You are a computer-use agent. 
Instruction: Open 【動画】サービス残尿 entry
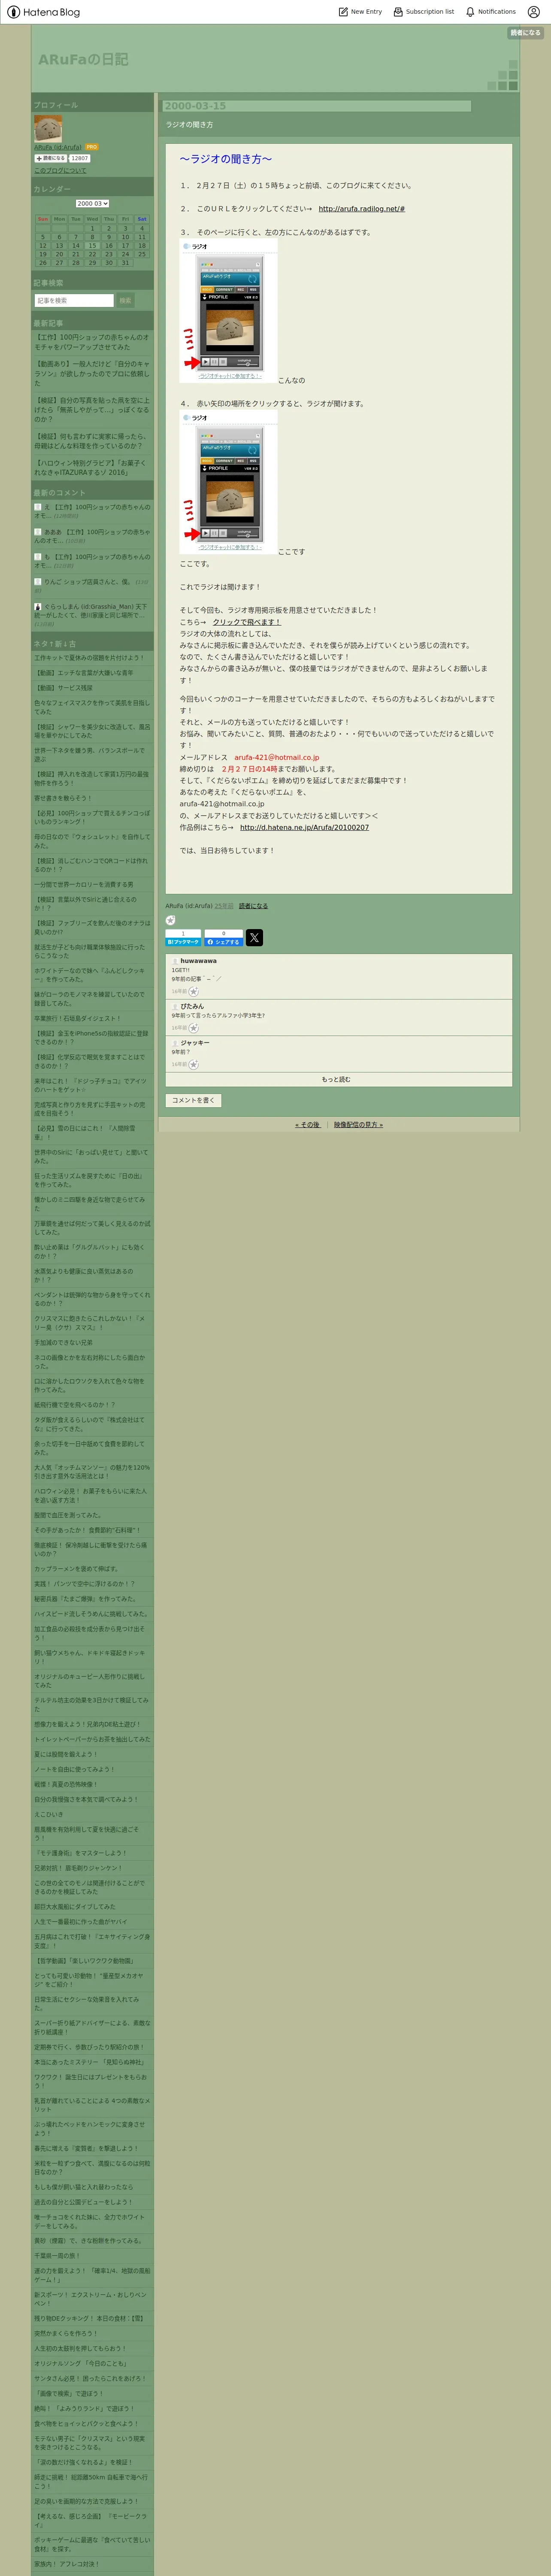(63, 688)
